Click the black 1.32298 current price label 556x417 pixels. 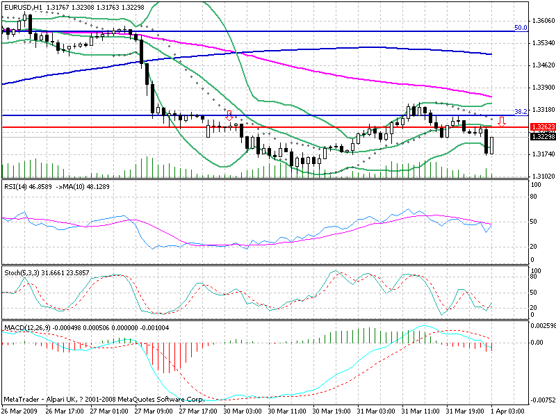543,136
